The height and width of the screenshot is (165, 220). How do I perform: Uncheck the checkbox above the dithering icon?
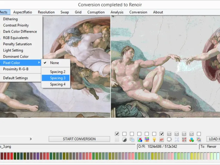click(x=117, y=134)
